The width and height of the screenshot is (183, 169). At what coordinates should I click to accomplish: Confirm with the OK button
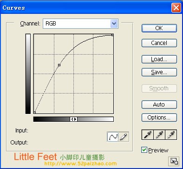click(x=159, y=28)
